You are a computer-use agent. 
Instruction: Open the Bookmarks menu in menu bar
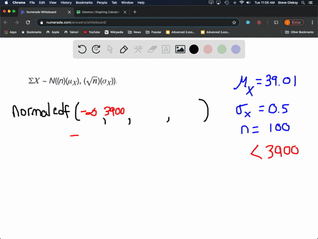[x=84, y=3]
